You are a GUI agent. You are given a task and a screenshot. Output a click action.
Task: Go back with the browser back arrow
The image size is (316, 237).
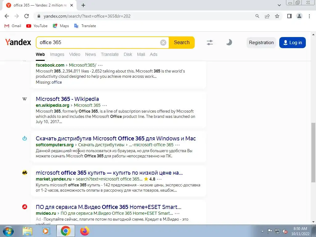point(7,16)
